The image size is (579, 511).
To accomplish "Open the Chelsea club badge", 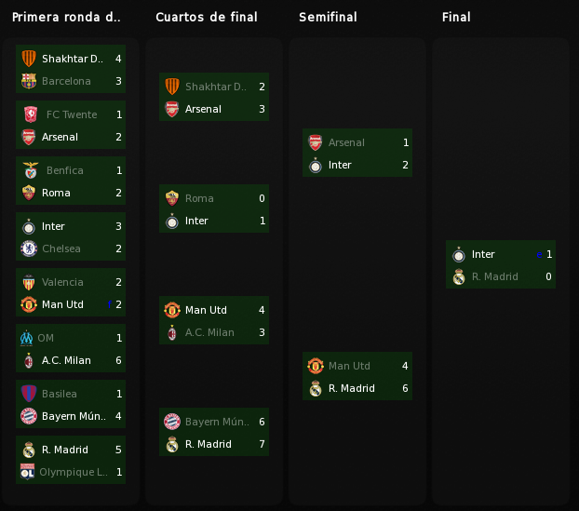I will pos(29,249).
